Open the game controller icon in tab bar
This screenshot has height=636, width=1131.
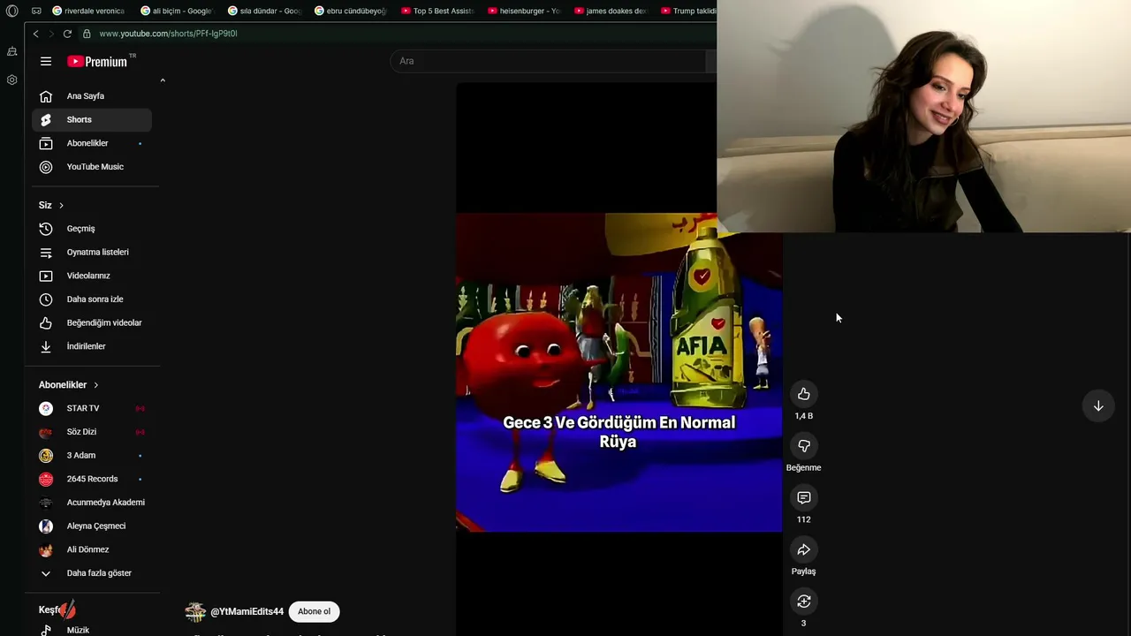[36, 11]
